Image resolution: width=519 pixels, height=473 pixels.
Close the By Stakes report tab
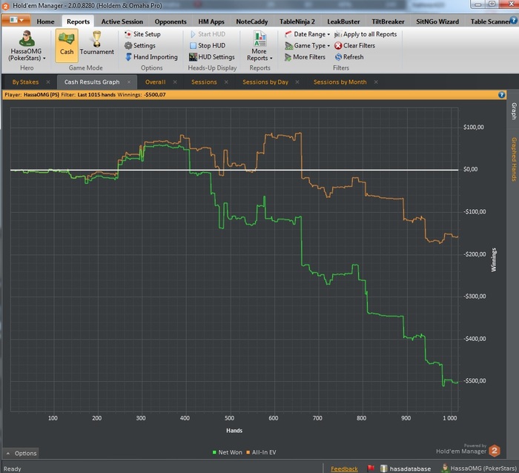[x=48, y=82]
